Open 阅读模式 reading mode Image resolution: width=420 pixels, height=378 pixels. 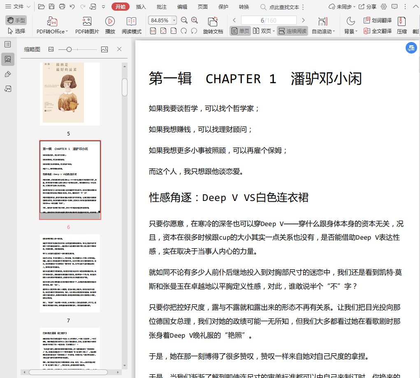[131, 21]
